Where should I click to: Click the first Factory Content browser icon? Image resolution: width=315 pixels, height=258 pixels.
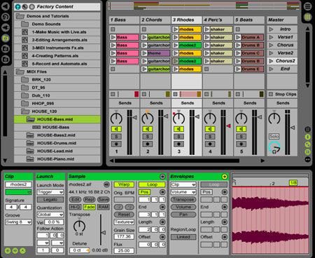pos(17,7)
